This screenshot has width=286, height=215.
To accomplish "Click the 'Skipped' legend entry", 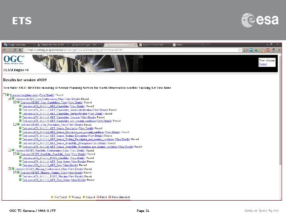I will click(x=89, y=197).
